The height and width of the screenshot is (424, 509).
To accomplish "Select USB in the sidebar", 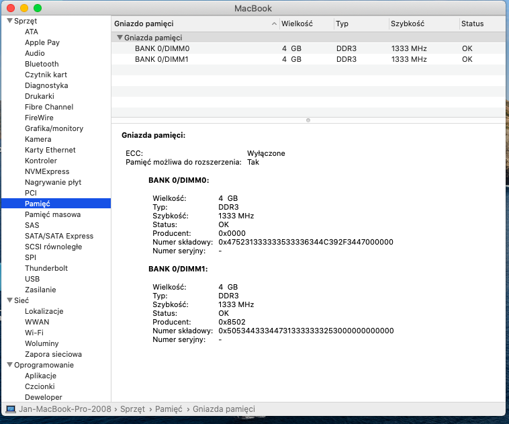I will 32,279.
